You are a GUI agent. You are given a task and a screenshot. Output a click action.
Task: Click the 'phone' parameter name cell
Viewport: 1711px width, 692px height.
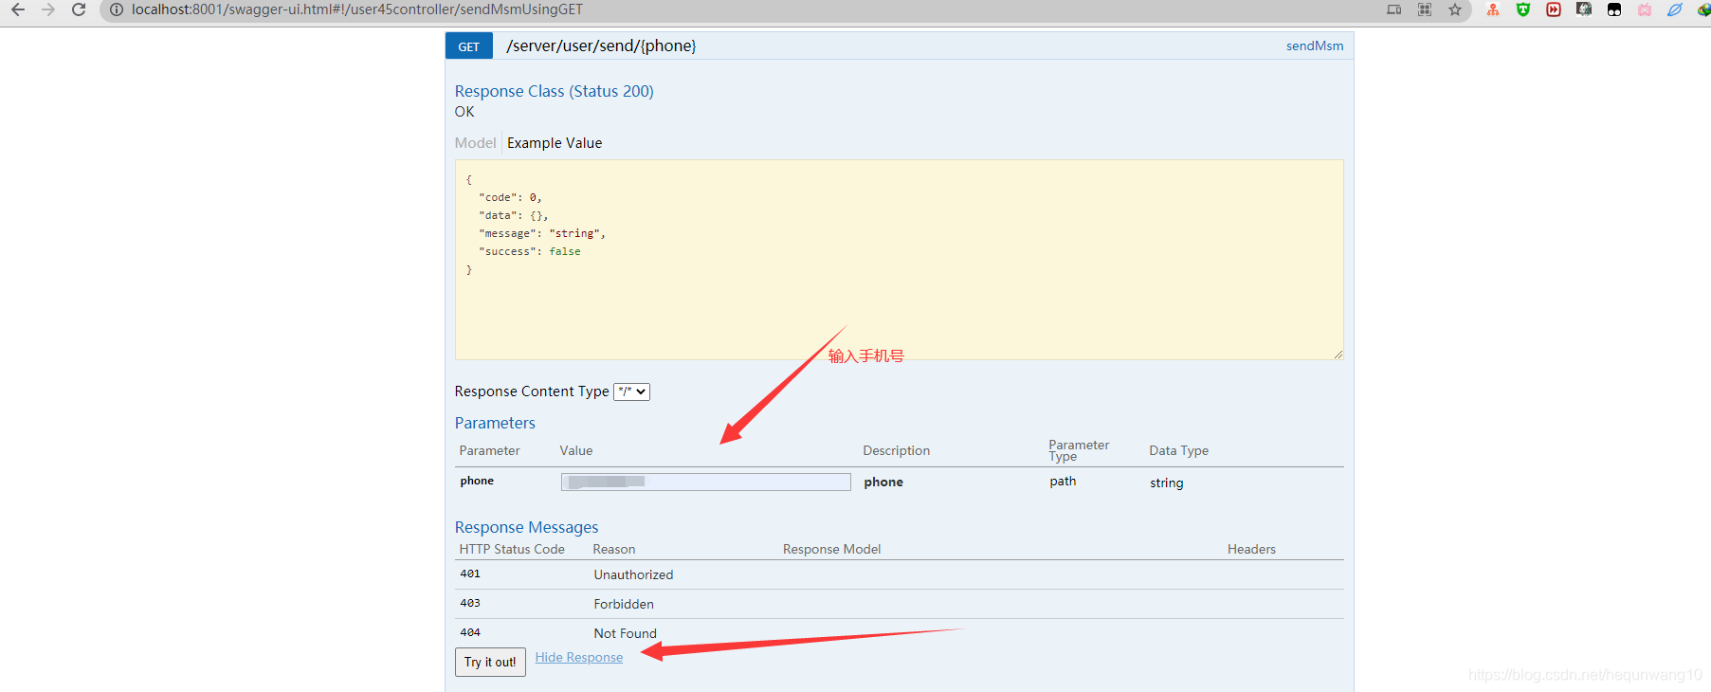pos(477,481)
